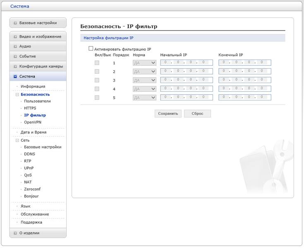Collapse the Сеть tree node

click(17, 140)
